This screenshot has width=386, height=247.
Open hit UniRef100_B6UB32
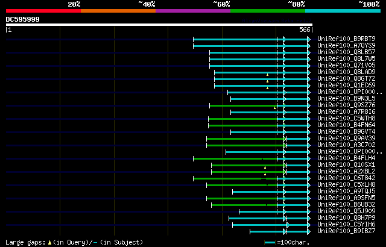pyautogui.click(x=346, y=204)
